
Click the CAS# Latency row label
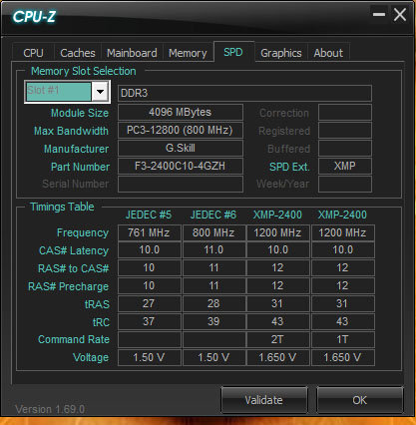(74, 250)
